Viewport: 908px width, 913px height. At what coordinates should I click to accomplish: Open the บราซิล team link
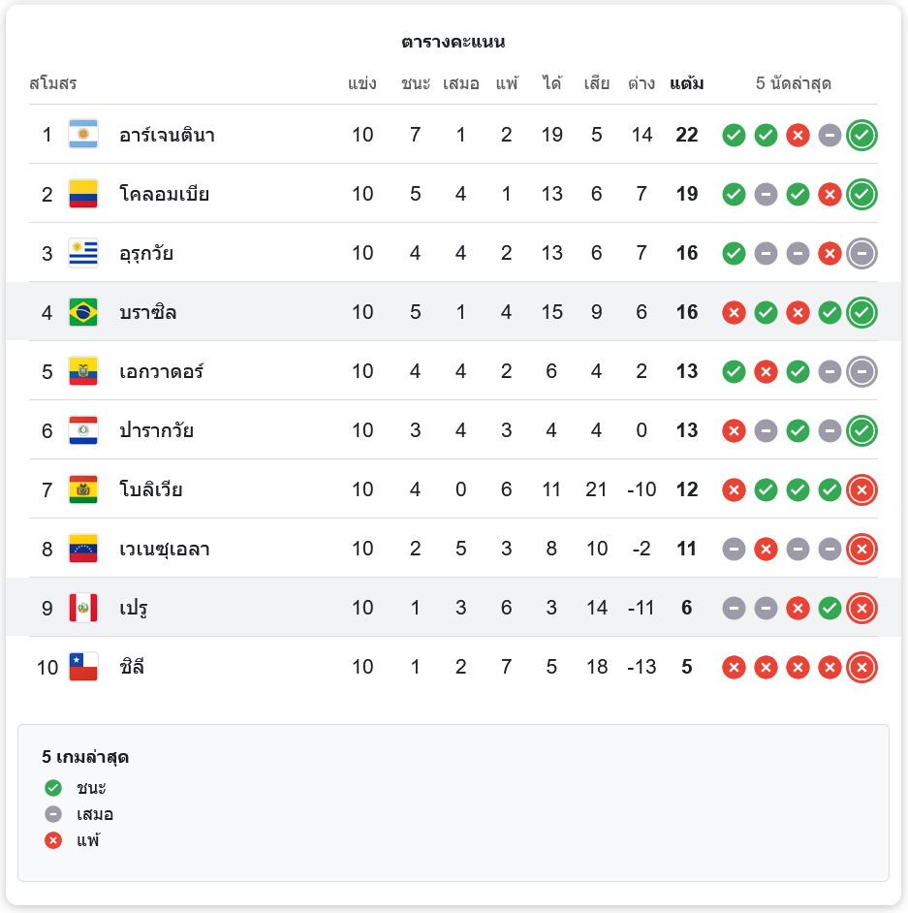pyautogui.click(x=147, y=312)
